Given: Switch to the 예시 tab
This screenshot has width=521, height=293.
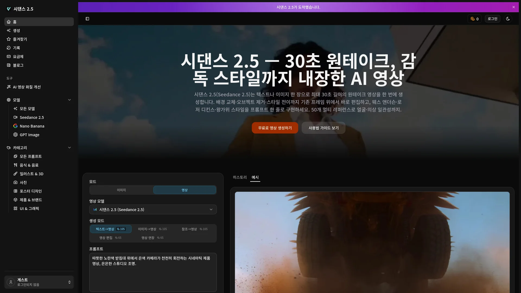Looking at the screenshot, I should 255,177.
